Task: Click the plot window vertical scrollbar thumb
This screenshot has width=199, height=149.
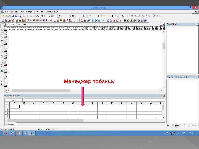Action: coord(164,46)
